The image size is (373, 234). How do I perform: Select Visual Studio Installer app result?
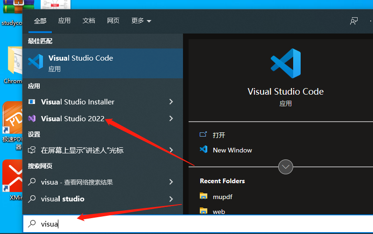click(x=103, y=102)
